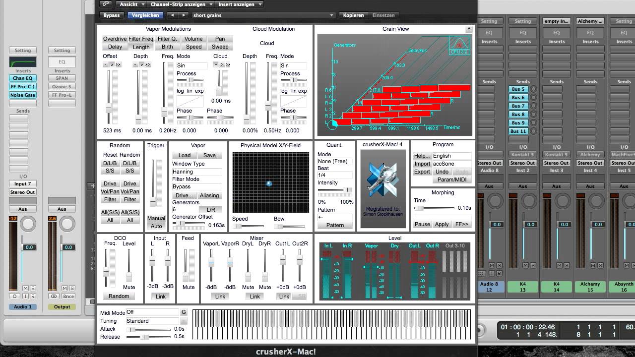Screen dimensions: 635x357
Task: Click the Pattern button in Quant.
Action: click(x=335, y=225)
